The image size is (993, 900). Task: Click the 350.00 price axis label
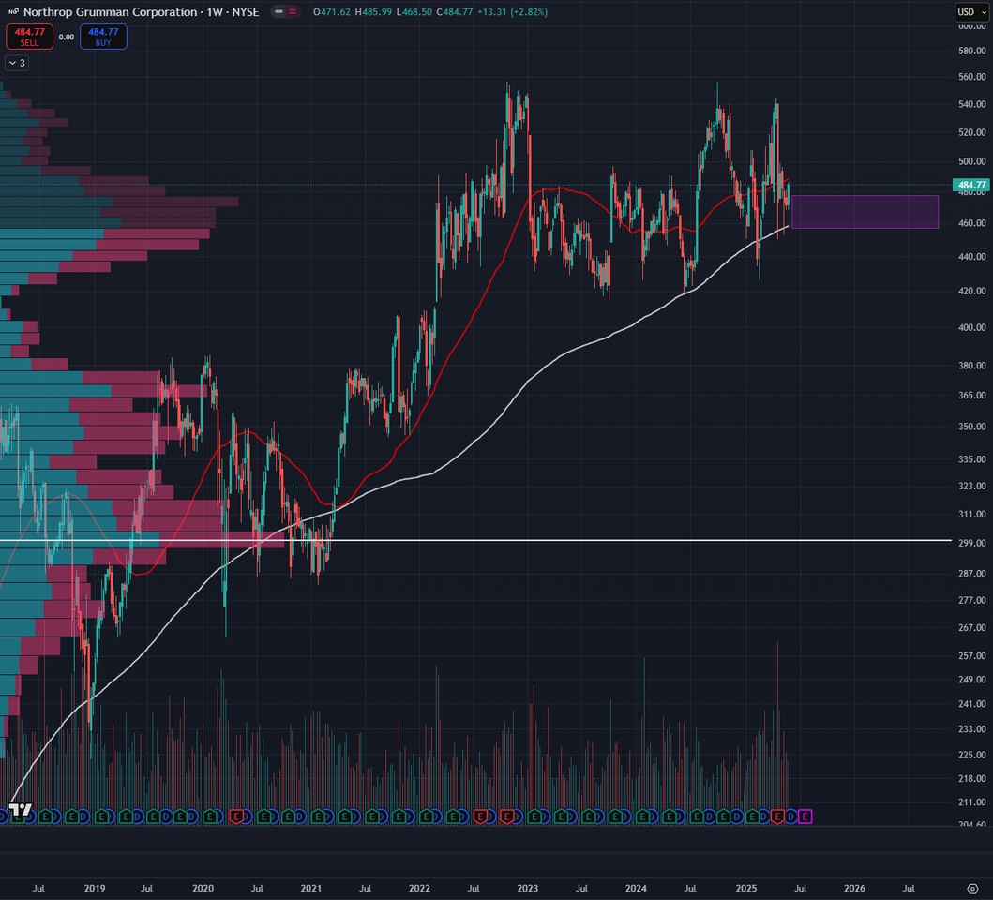coord(972,427)
